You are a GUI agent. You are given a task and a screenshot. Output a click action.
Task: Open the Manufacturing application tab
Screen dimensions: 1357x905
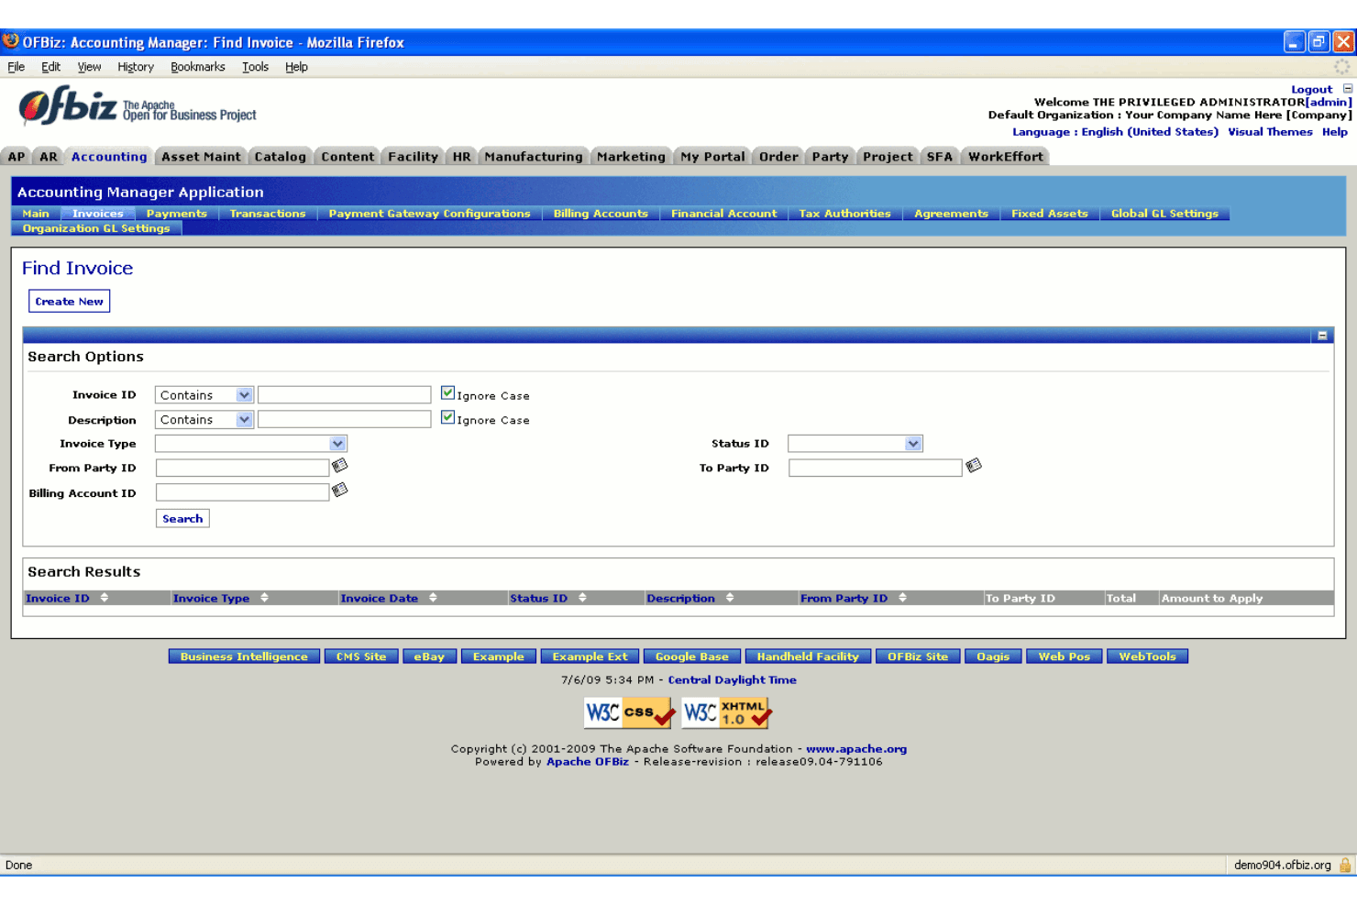534,157
